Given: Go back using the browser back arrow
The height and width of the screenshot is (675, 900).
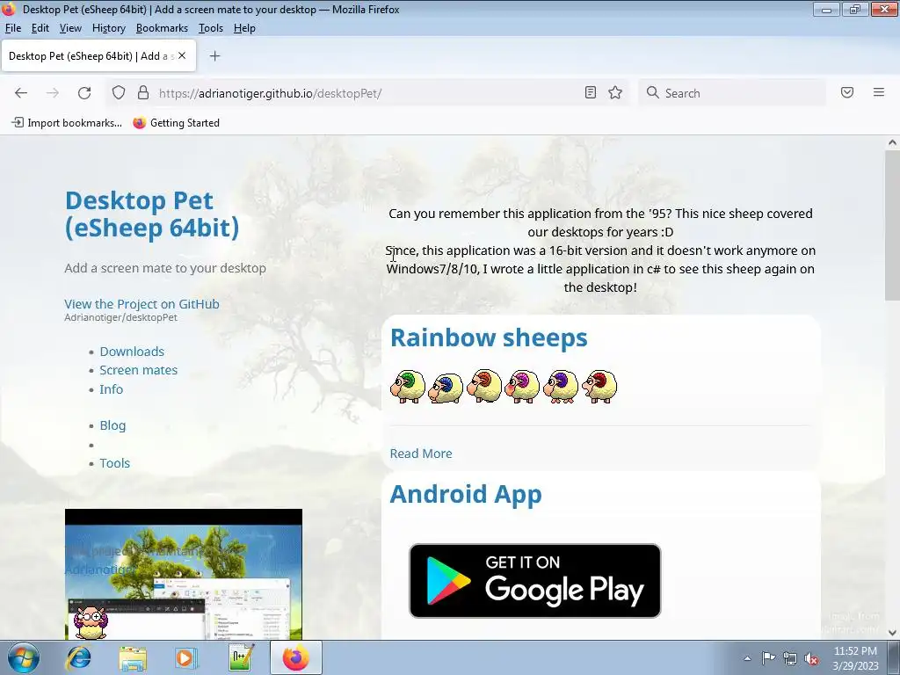Looking at the screenshot, I should tap(21, 93).
